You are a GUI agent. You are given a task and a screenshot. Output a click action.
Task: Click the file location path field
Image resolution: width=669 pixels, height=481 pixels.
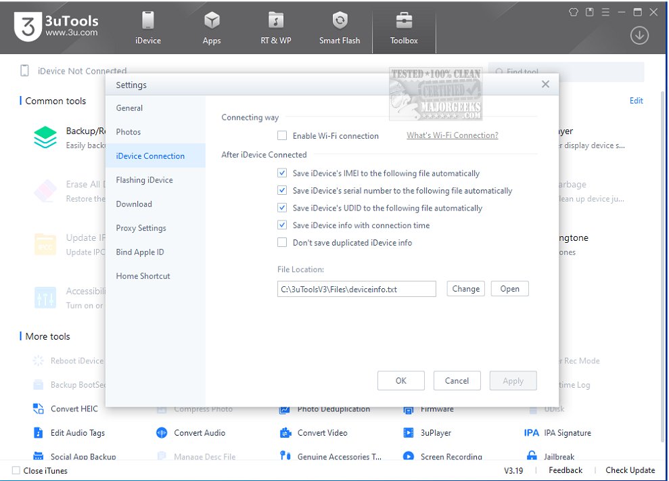pyautogui.click(x=356, y=290)
